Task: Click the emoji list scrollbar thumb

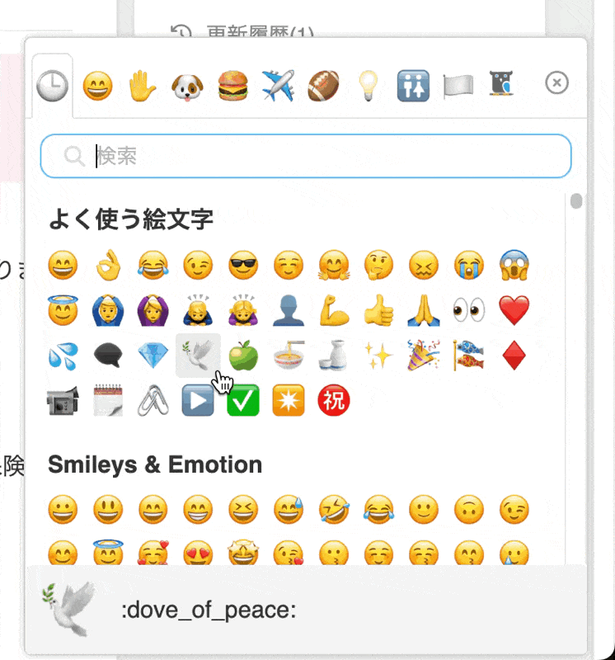Action: coord(576,200)
